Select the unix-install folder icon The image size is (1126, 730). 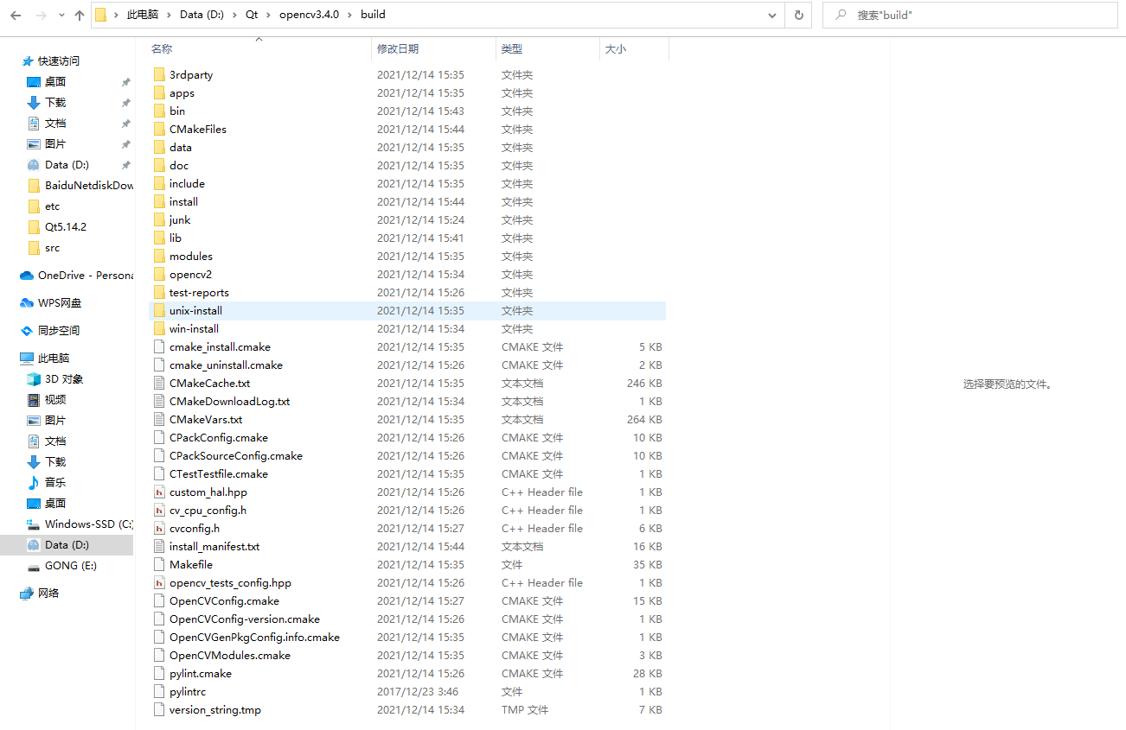(x=159, y=311)
